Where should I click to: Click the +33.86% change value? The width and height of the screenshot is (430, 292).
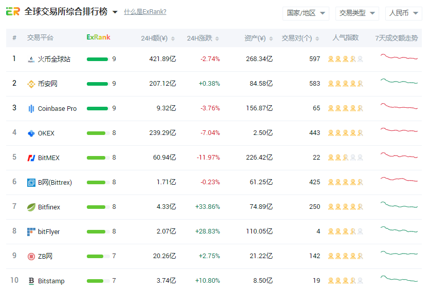pos(208,207)
